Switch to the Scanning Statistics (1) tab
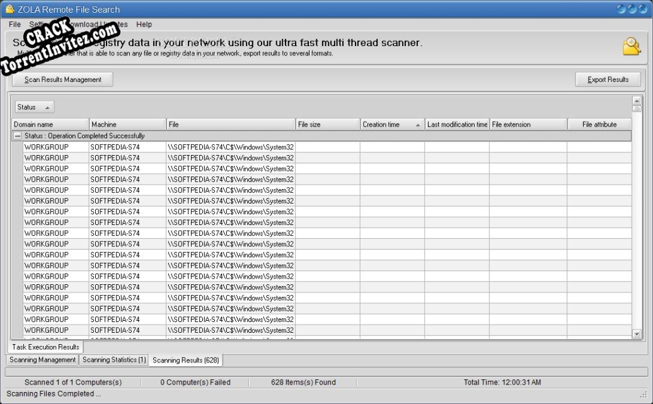The image size is (653, 404). (113, 360)
